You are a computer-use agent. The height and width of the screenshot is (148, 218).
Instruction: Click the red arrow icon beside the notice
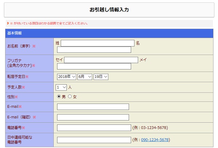8,24
